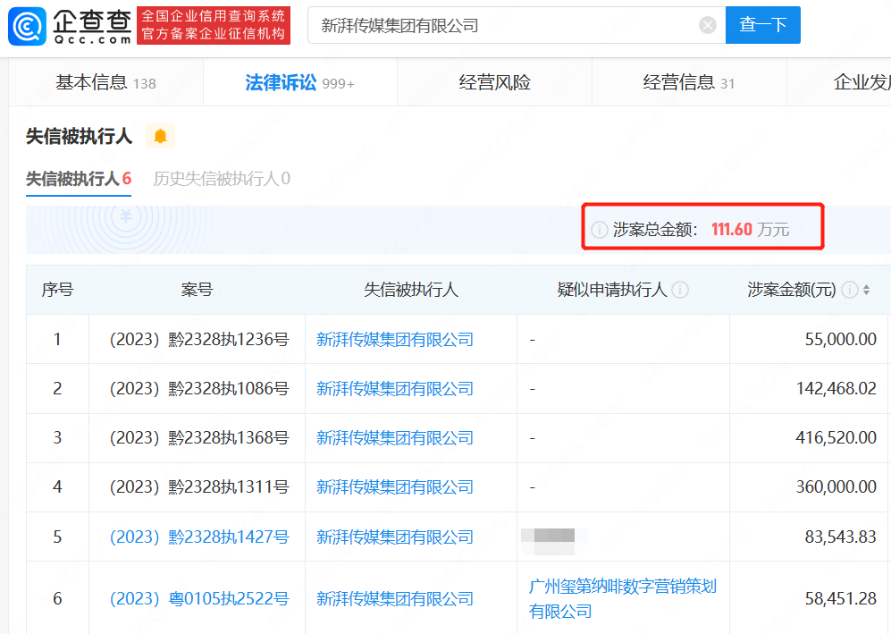Click the 查一下 search button
This screenshot has height=634, width=891.
(x=762, y=25)
